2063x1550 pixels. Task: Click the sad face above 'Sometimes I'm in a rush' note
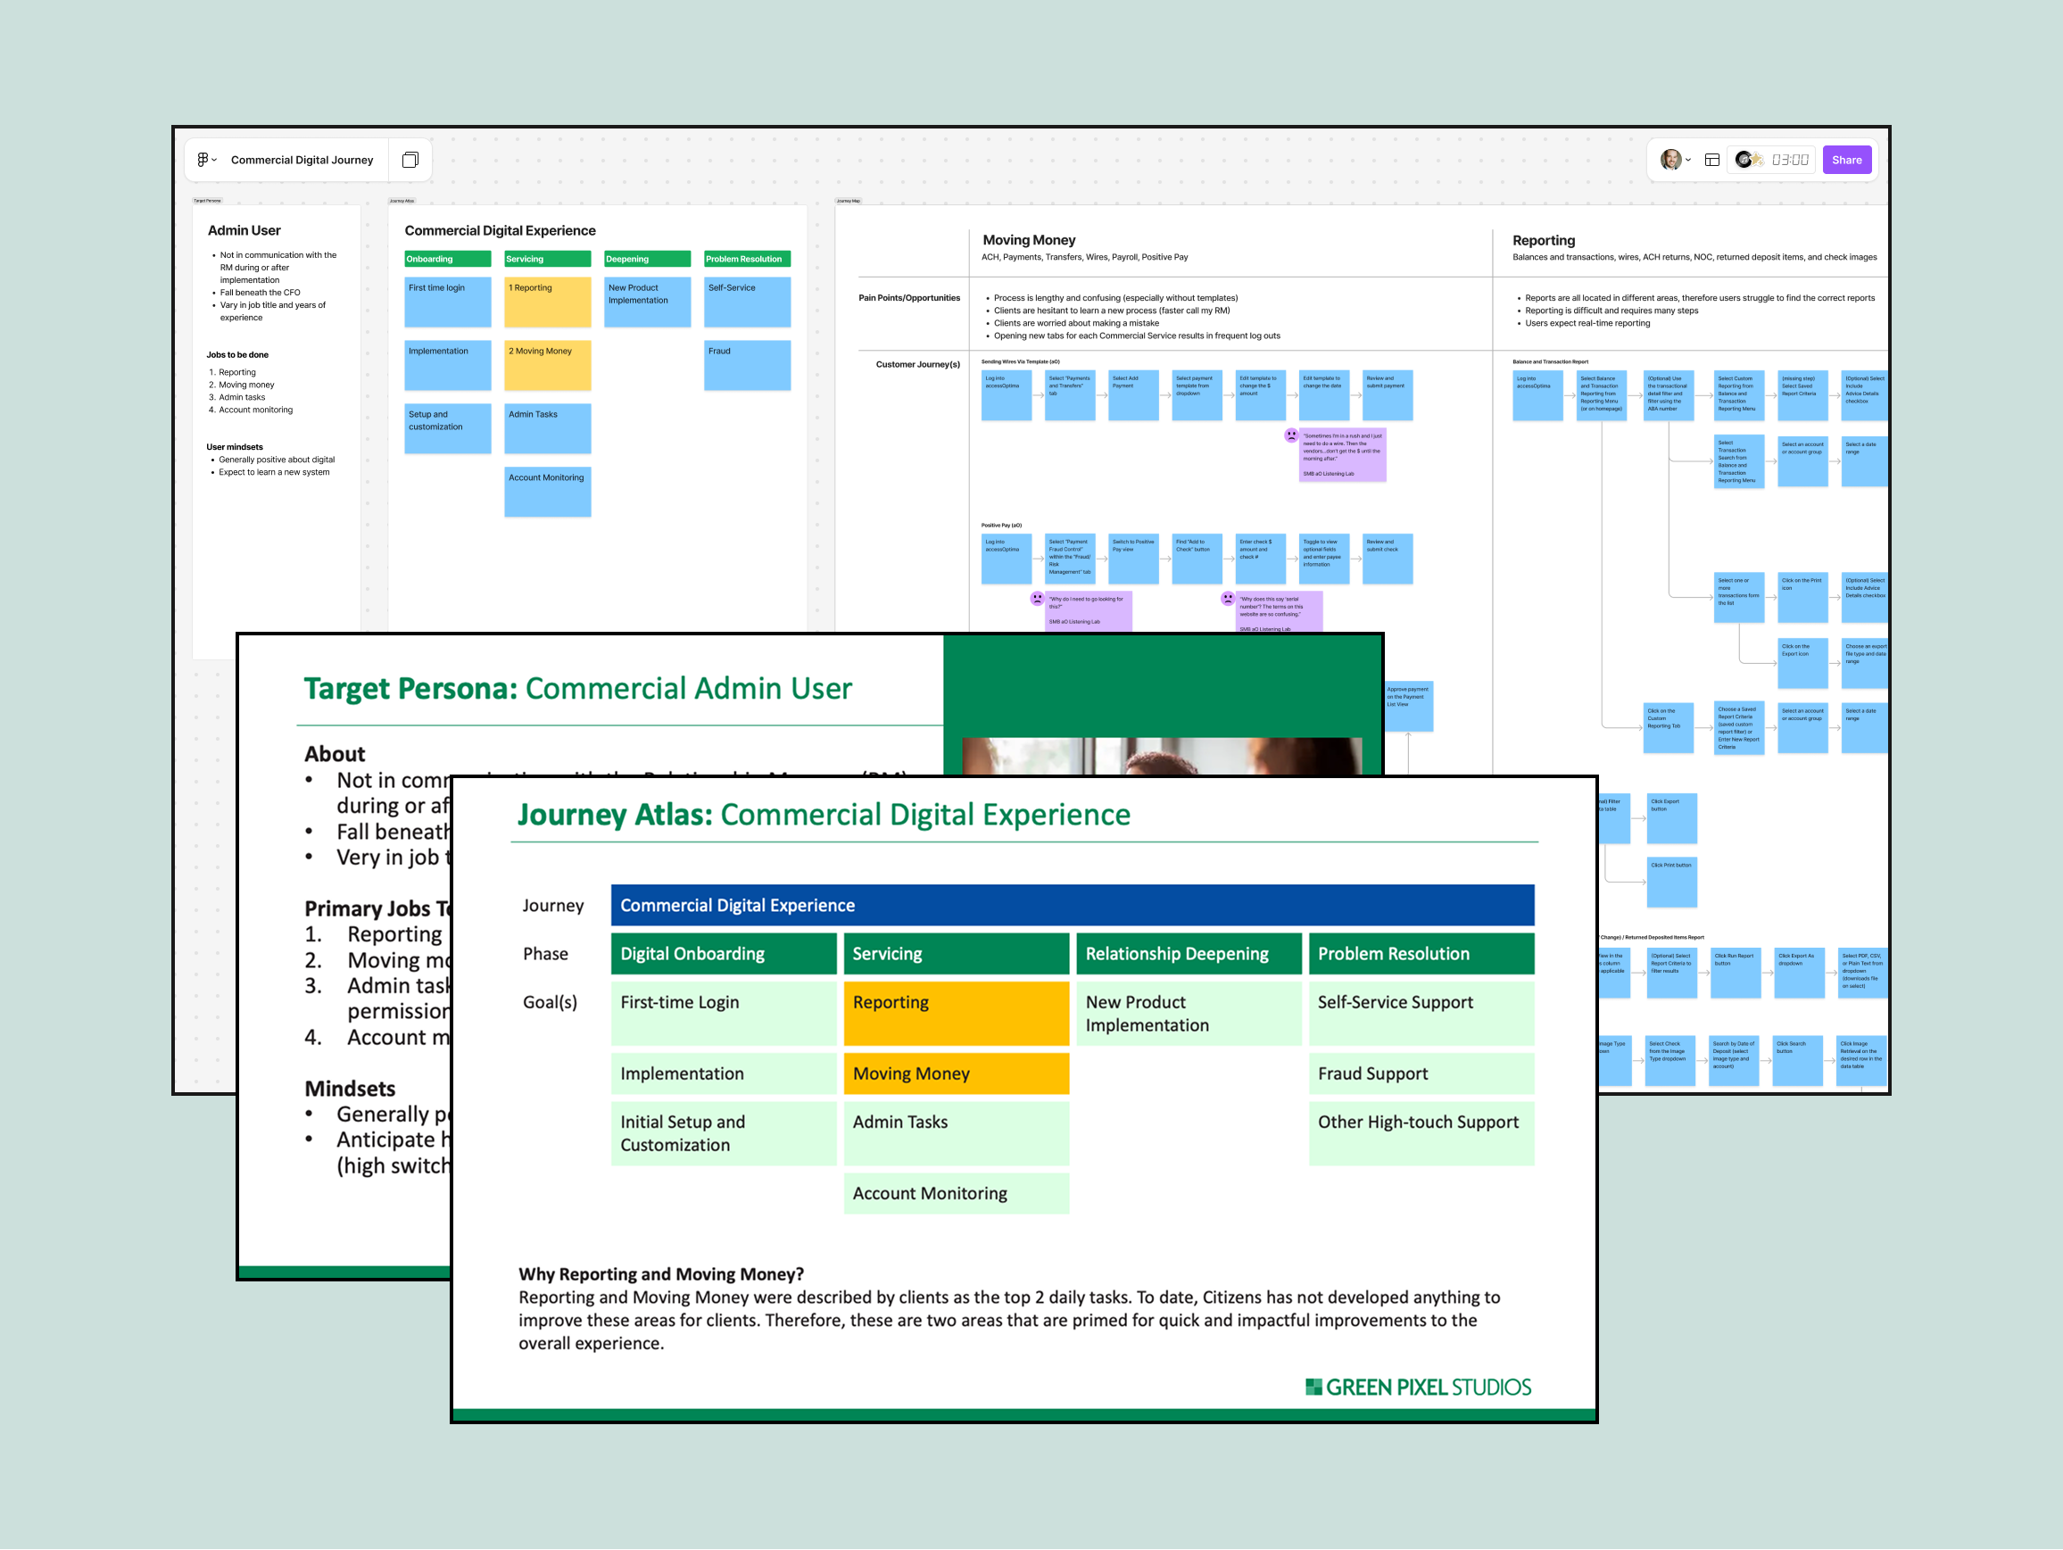coord(1291,435)
